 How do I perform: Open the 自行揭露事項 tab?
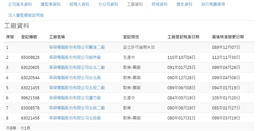coord(213,5)
